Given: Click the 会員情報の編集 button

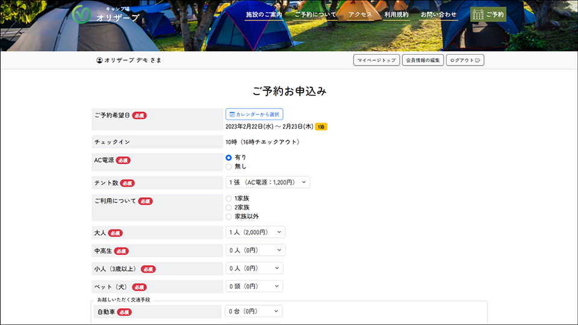Looking at the screenshot, I should (x=423, y=60).
